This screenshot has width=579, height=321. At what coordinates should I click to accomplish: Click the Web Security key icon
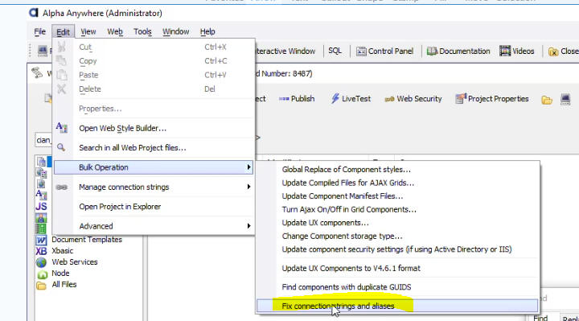pyautogui.click(x=389, y=99)
